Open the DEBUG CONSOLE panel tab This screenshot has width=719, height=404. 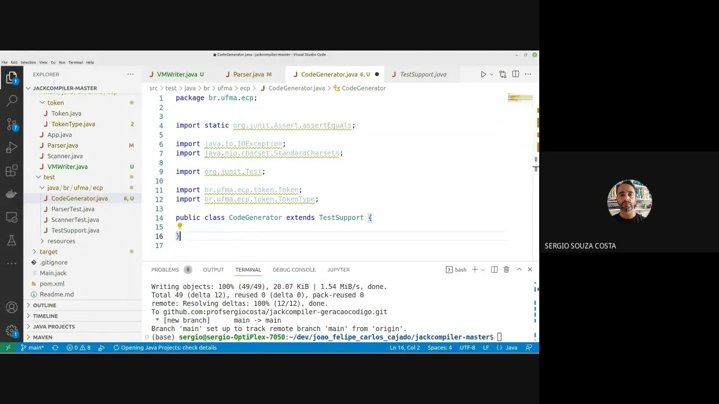coord(294,269)
